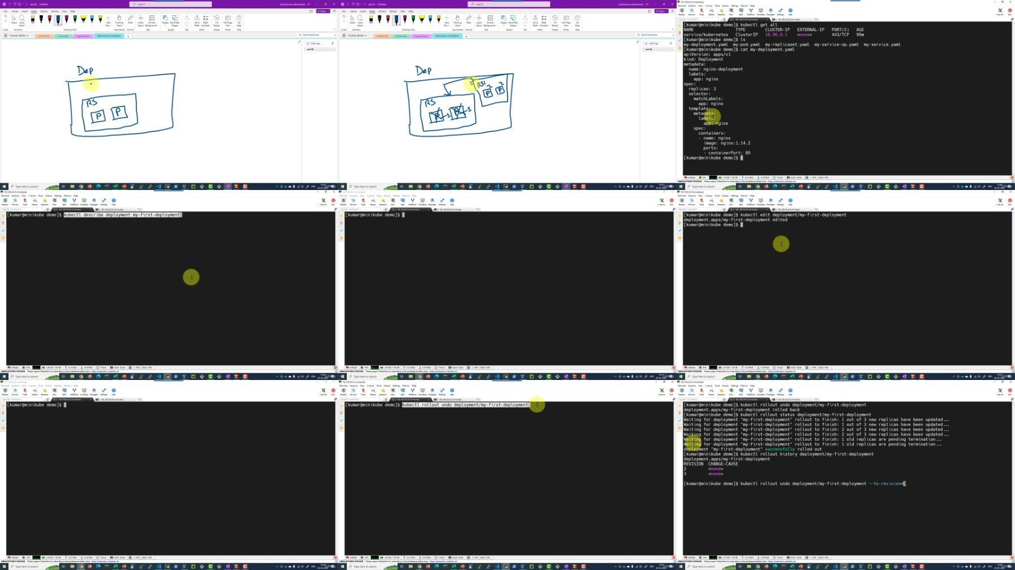The height and width of the screenshot is (570, 1015).
Task: Open Add Pen dropdown in OneNote with single RS sketch
Action: (x=108, y=21)
